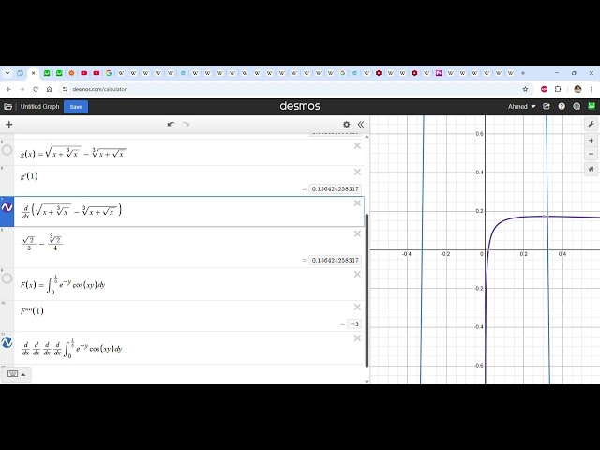
Task: Open the graph folder icon in Desmos header
Action: click(7, 106)
